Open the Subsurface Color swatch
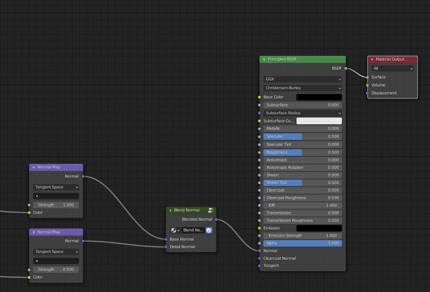 [x=319, y=121]
